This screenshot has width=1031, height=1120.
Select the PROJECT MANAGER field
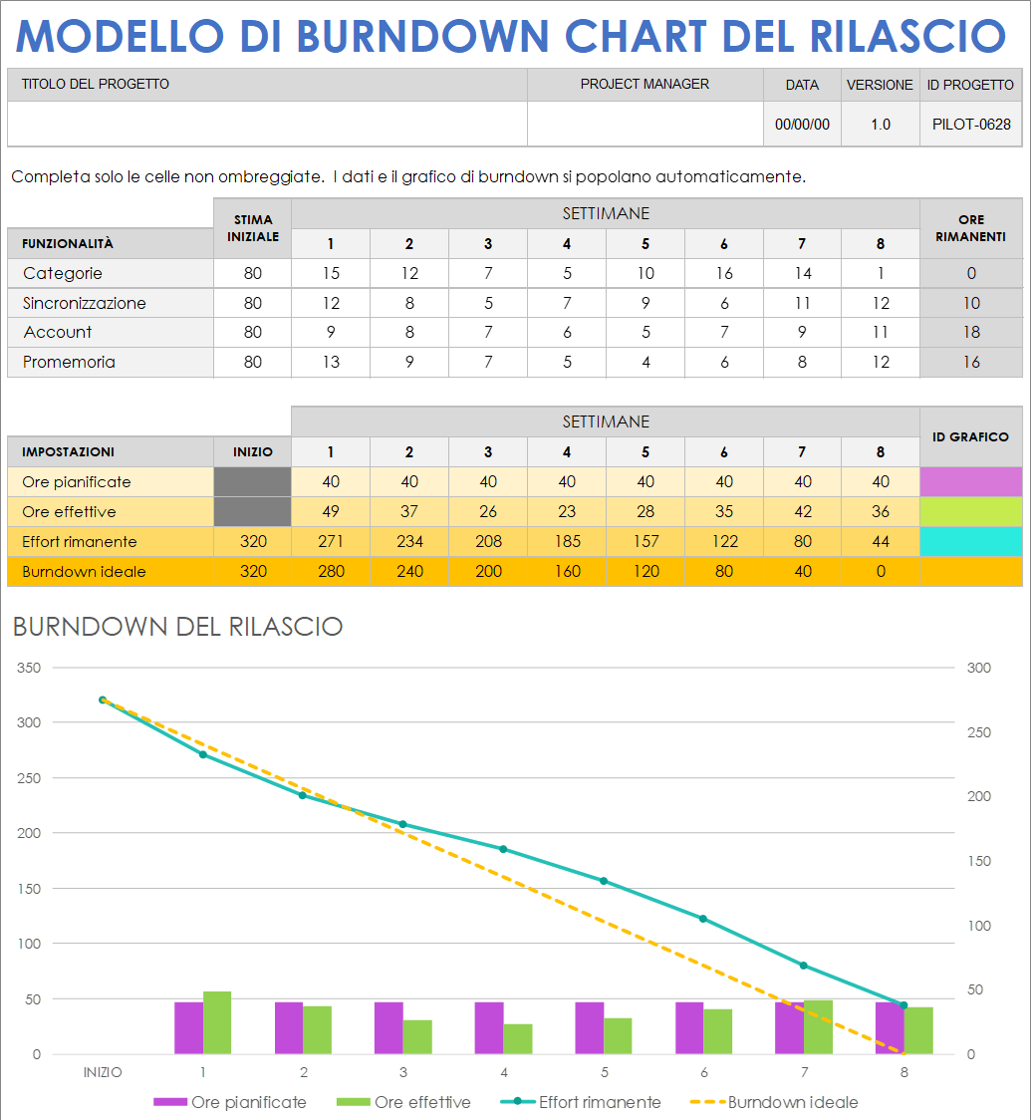pos(644,124)
